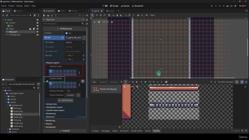The height and width of the screenshot is (140, 249).
Task: Run the project with play button
Action: pyautogui.click(x=212, y=6)
